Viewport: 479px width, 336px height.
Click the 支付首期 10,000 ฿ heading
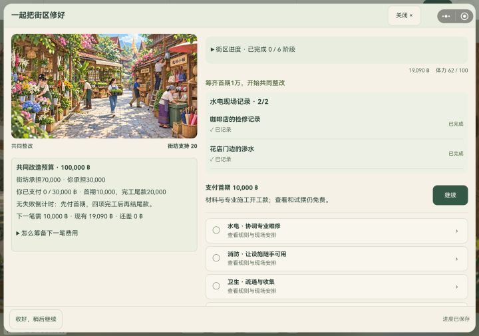point(232,188)
